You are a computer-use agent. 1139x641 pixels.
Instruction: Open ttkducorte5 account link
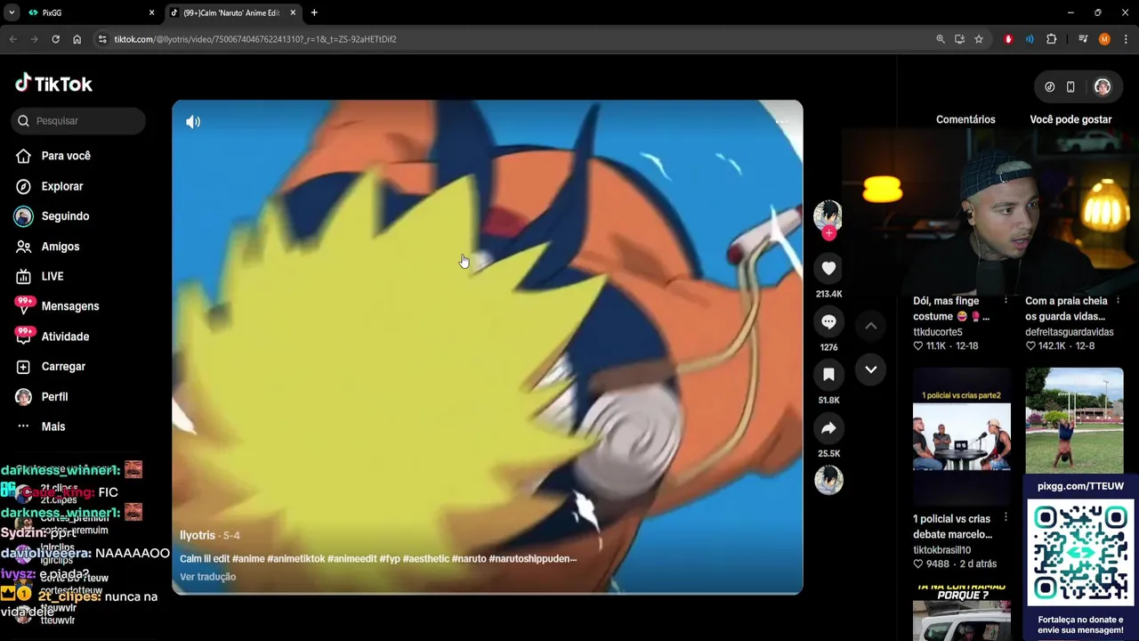point(937,332)
